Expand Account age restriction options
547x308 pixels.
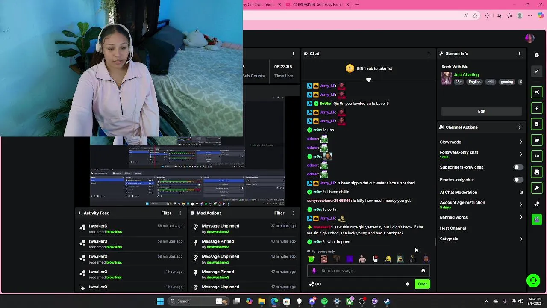pos(521,204)
